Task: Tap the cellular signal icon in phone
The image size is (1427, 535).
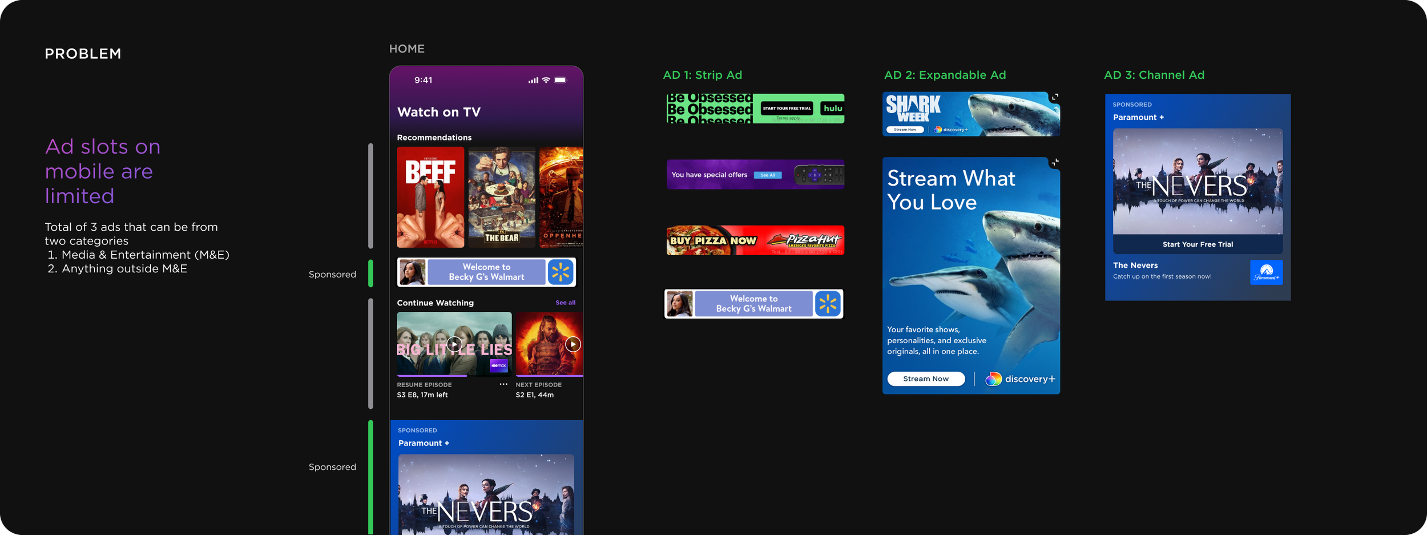Action: coord(533,81)
